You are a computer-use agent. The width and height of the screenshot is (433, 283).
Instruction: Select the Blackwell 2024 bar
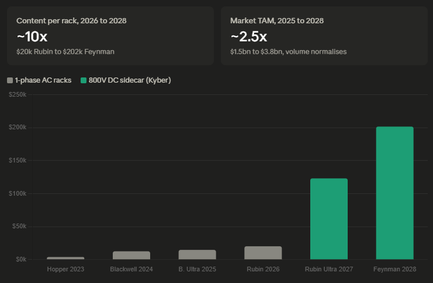[131, 255]
